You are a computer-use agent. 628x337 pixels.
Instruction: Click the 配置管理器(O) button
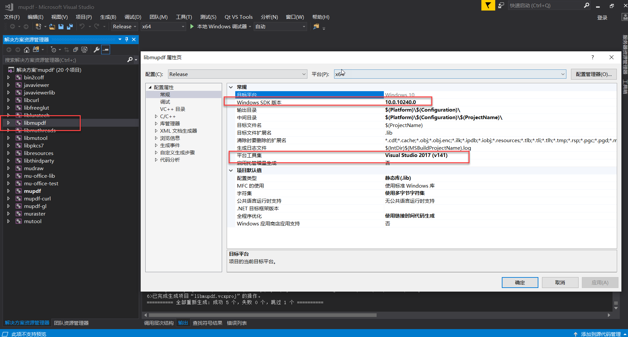[x=593, y=74]
